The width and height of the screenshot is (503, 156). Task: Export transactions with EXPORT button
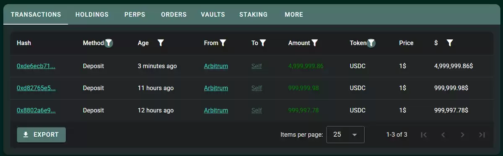pos(41,135)
